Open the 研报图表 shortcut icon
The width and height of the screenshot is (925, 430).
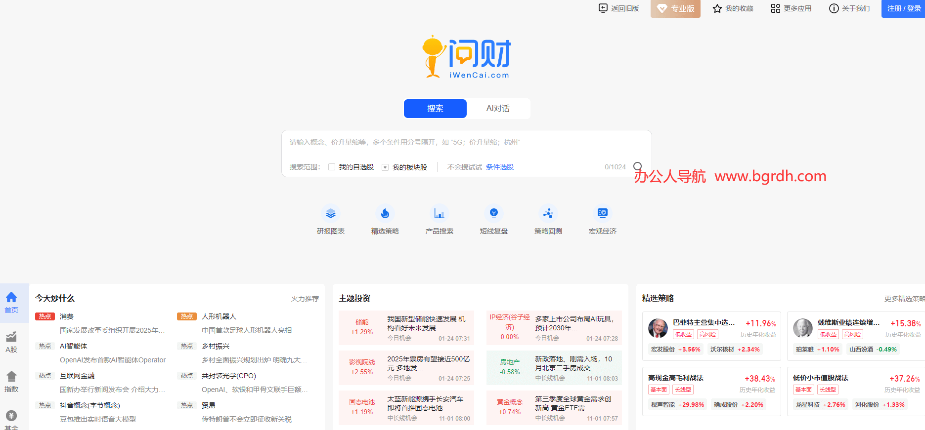331,213
